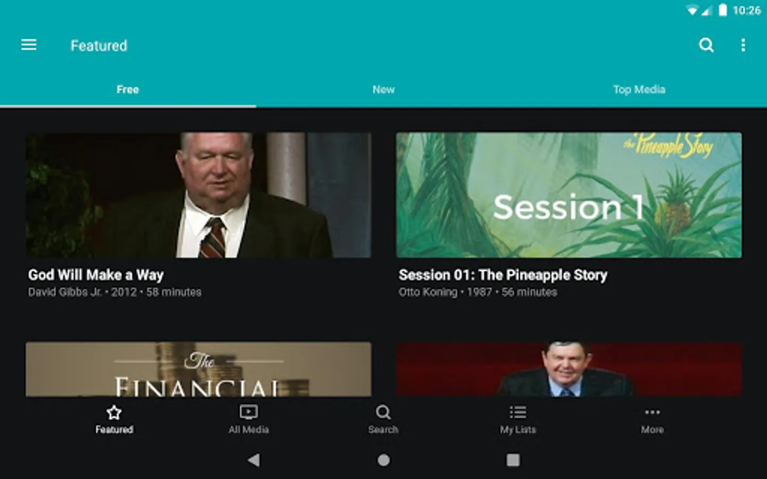Open The Financial video thumbnail
The image size is (767, 479).
(198, 369)
